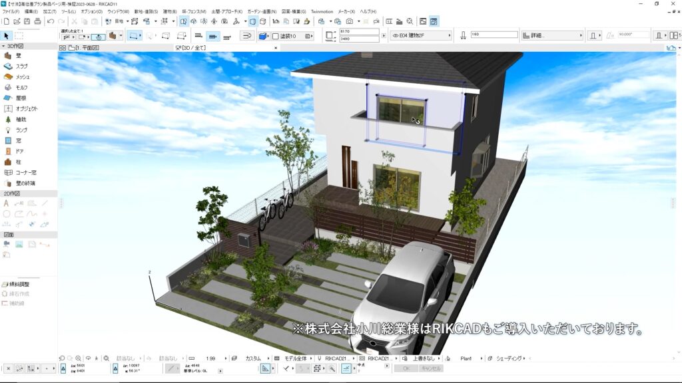The image size is (682, 383).
Task: Open the 詳細 structure dropdown
Action: point(552,36)
